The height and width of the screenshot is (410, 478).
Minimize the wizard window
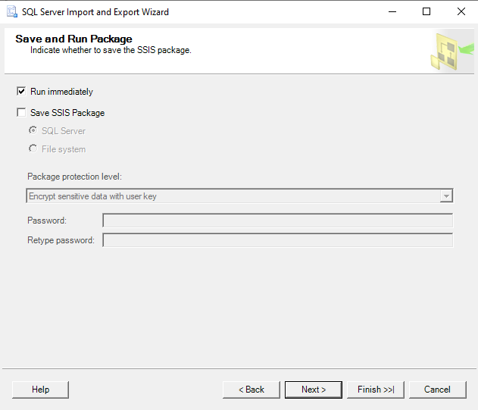pos(392,11)
